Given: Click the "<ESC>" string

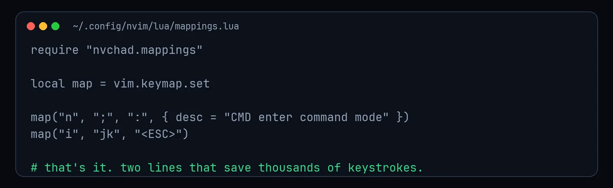Looking at the screenshot, I should click(158, 134).
